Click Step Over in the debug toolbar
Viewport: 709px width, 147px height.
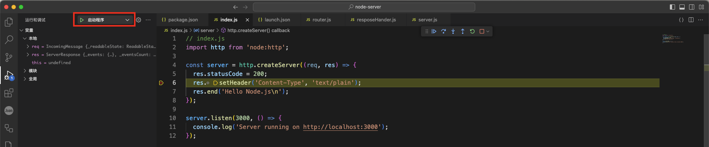443,31
